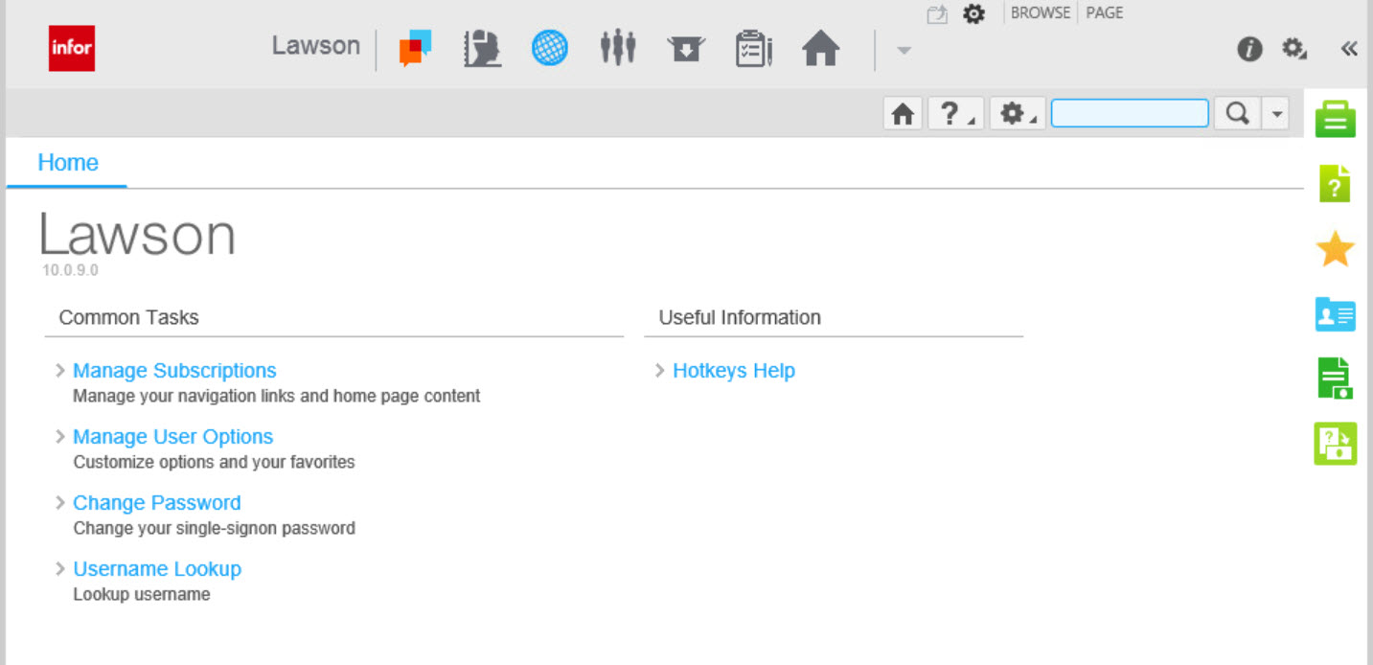This screenshot has height=665, width=1373.
Task: Open the address book contact icon
Action: tap(482, 48)
